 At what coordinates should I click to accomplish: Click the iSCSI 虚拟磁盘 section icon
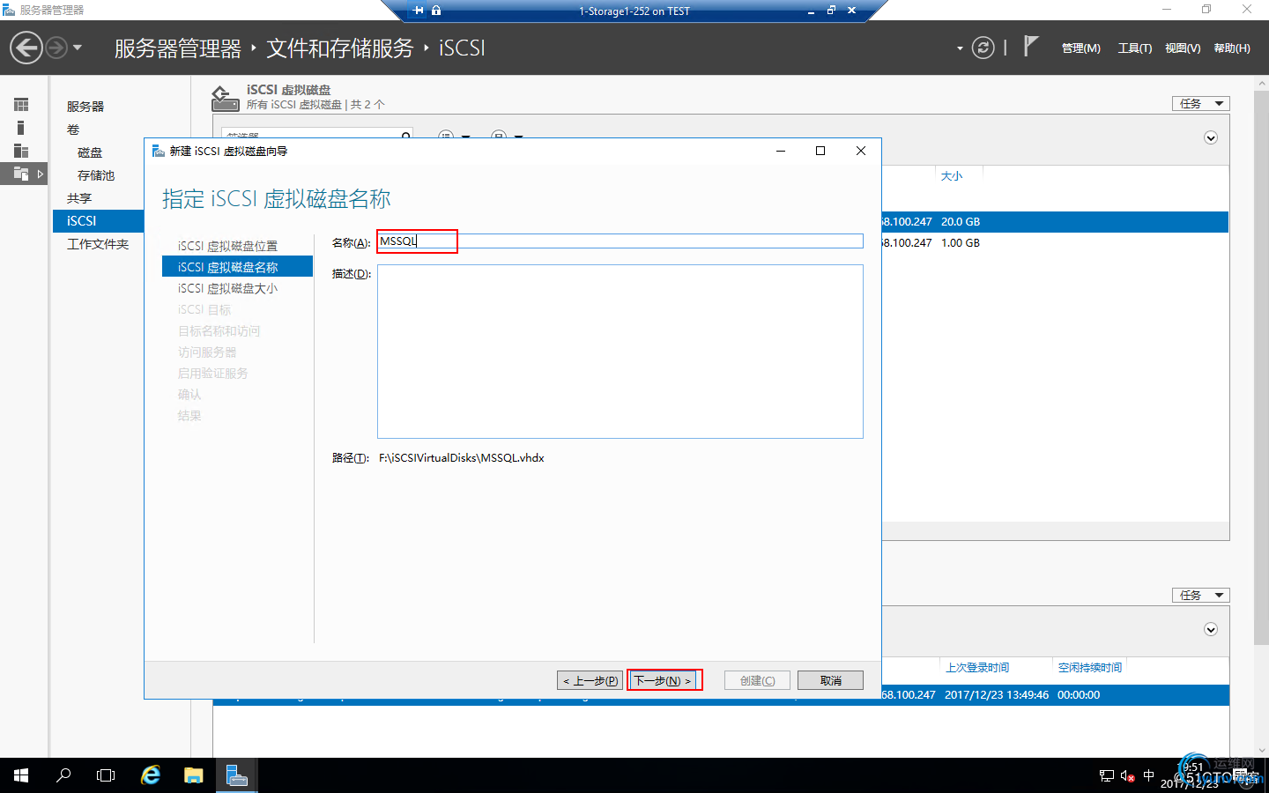click(x=225, y=98)
